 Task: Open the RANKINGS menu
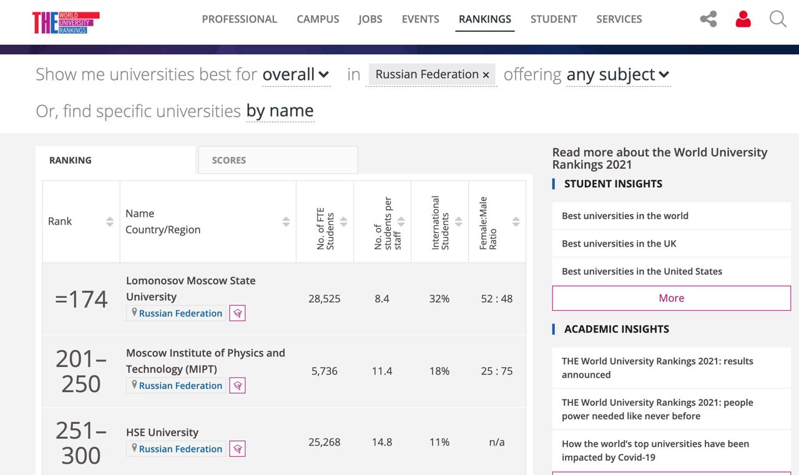click(x=485, y=19)
